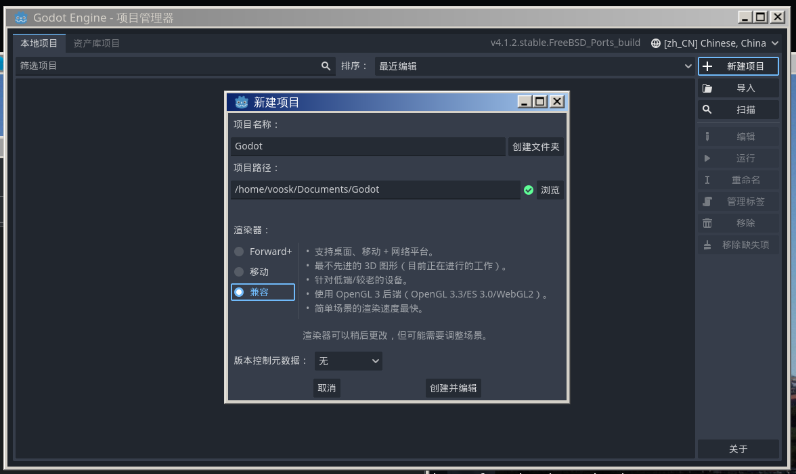The width and height of the screenshot is (796, 474).
Task: Select the Forward+ renderer
Action: coord(263,252)
